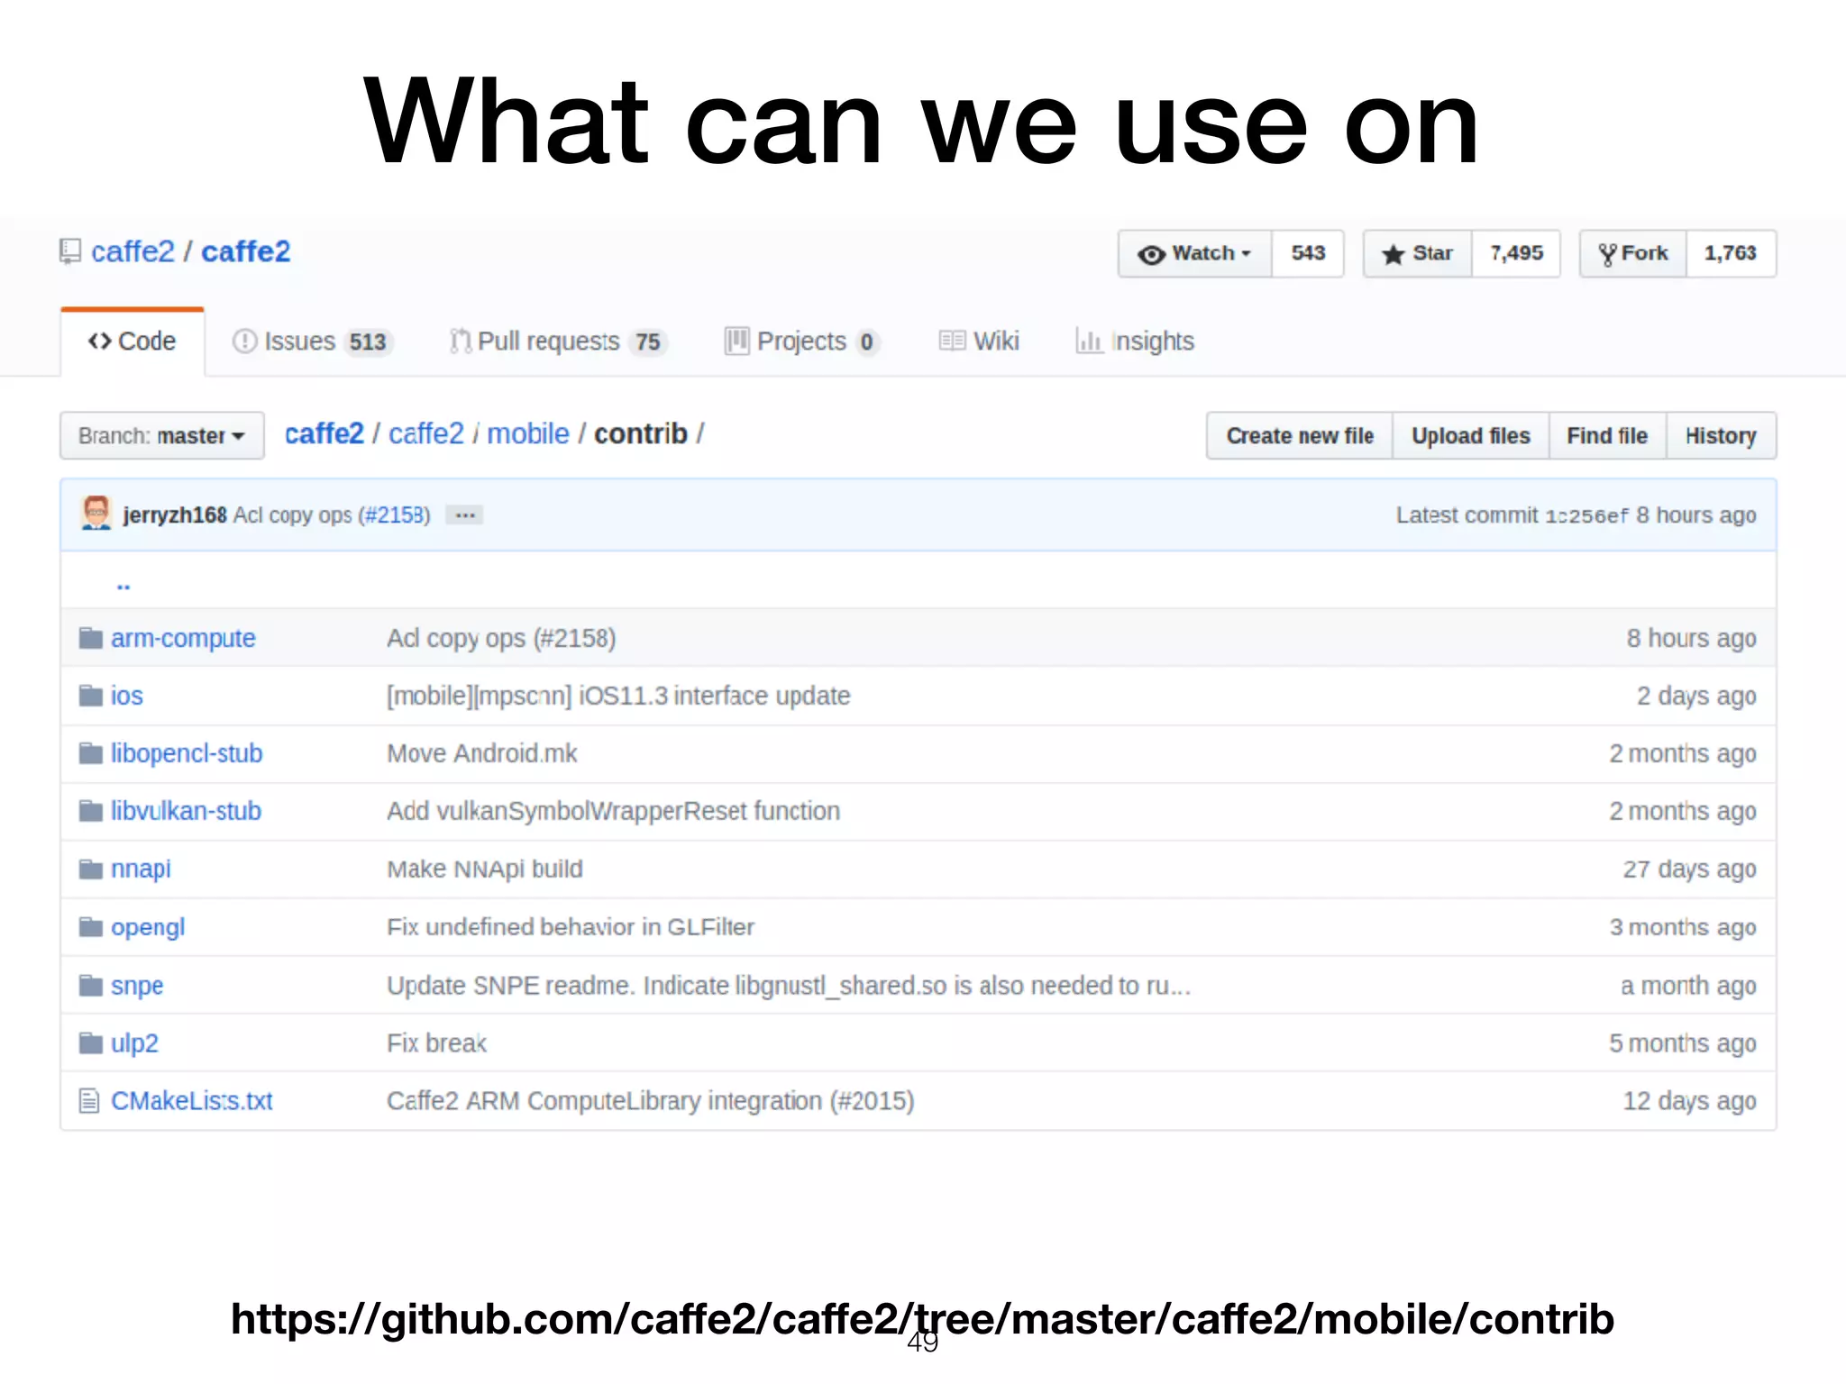The width and height of the screenshot is (1846, 1384).
Task: View the 7,495 stargazers count
Action: click(x=1516, y=253)
